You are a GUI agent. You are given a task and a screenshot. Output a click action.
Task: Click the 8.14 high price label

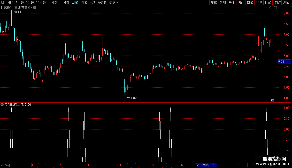[18, 12]
